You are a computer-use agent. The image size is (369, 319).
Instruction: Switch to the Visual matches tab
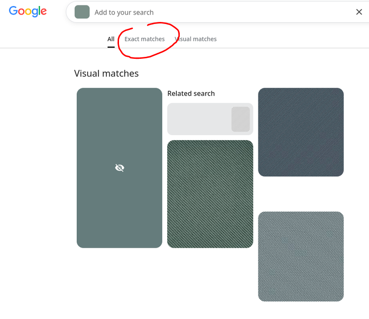196,39
